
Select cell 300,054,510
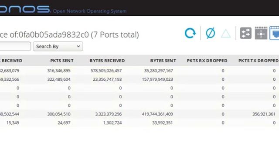coord(59,114)
